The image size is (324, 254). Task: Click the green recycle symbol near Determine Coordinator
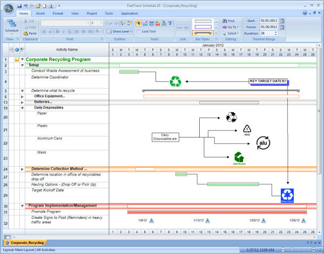[175, 81]
